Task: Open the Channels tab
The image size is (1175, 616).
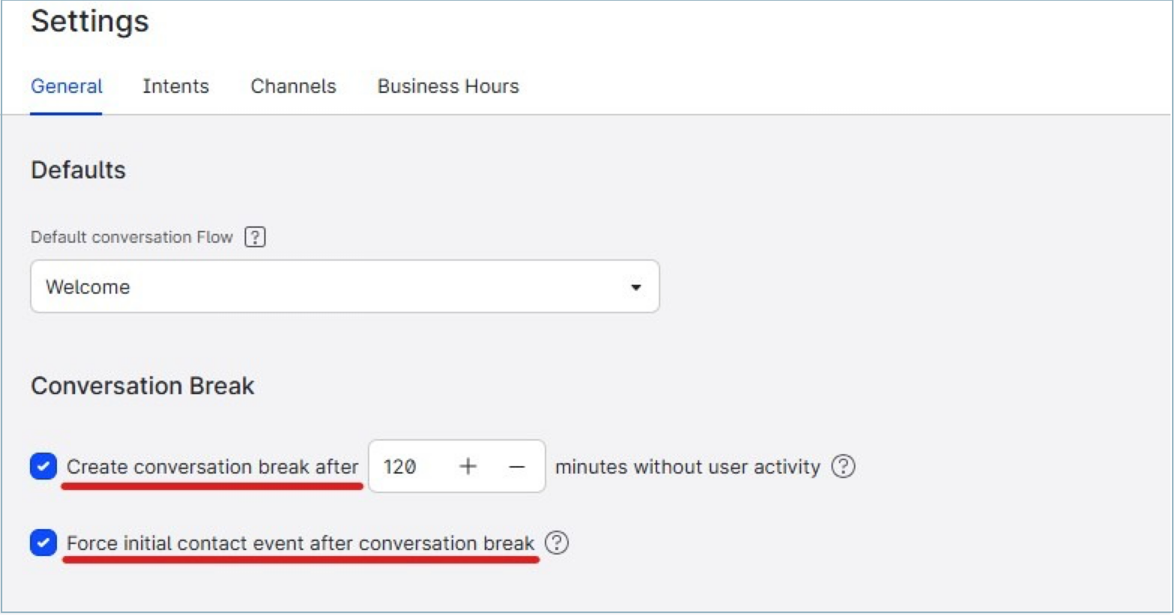Action: 293,86
